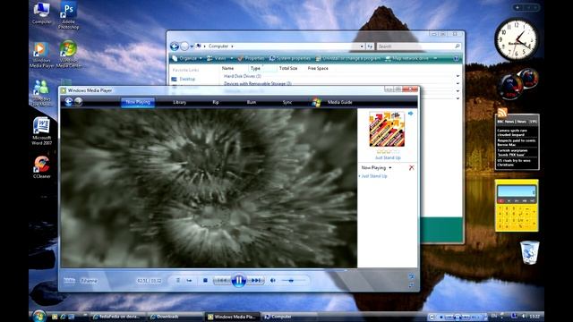573x322 pixels.
Task: Open the address bar dropdown in Computer window
Action: [362, 47]
